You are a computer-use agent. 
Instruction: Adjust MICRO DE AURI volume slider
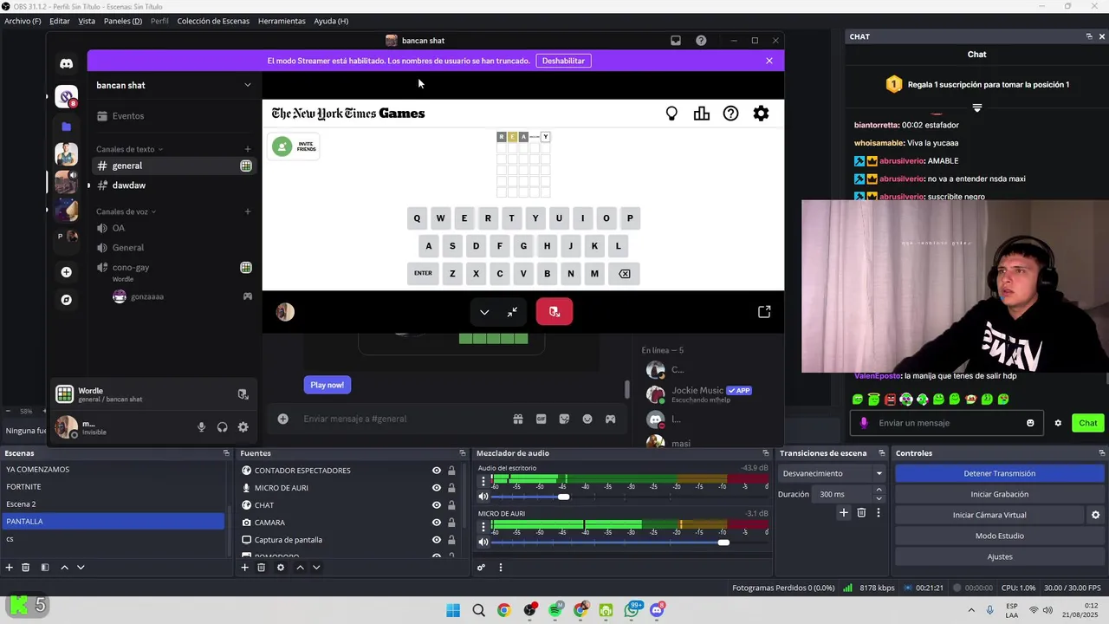(x=723, y=543)
